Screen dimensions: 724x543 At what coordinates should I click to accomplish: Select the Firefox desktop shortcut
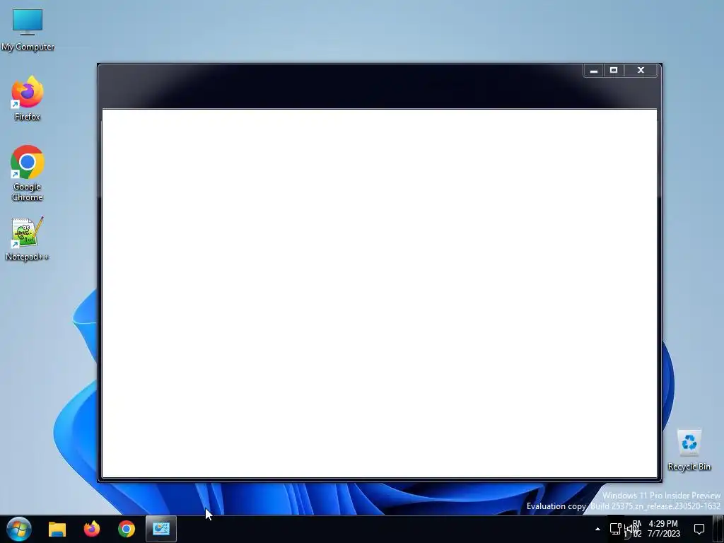28,98
